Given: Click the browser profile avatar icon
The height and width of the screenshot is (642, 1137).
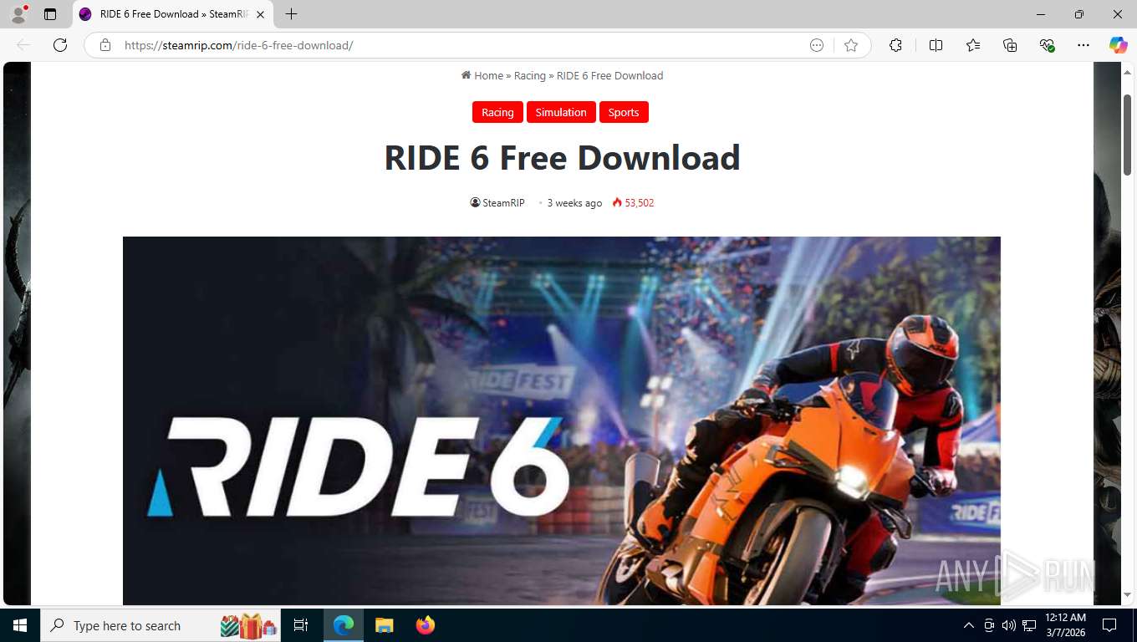Looking at the screenshot, I should [x=18, y=14].
